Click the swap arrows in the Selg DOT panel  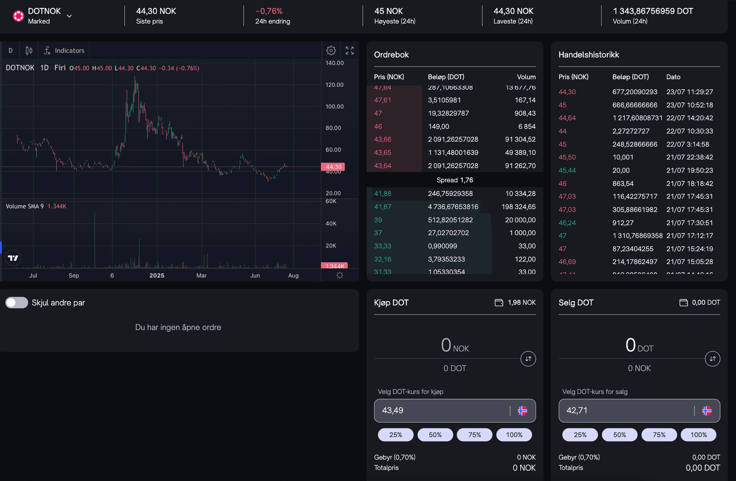point(712,359)
